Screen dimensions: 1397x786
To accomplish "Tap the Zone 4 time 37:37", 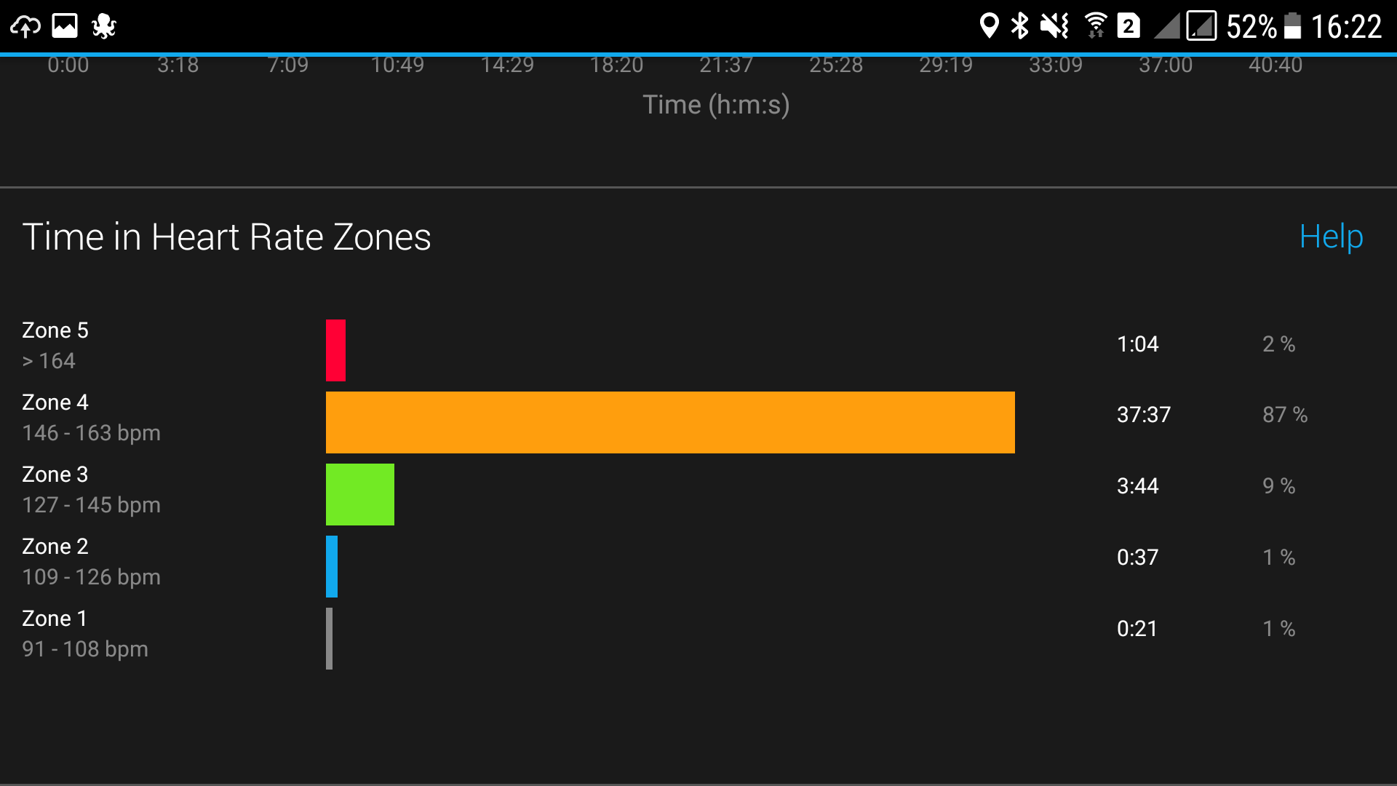I will pyautogui.click(x=1144, y=415).
